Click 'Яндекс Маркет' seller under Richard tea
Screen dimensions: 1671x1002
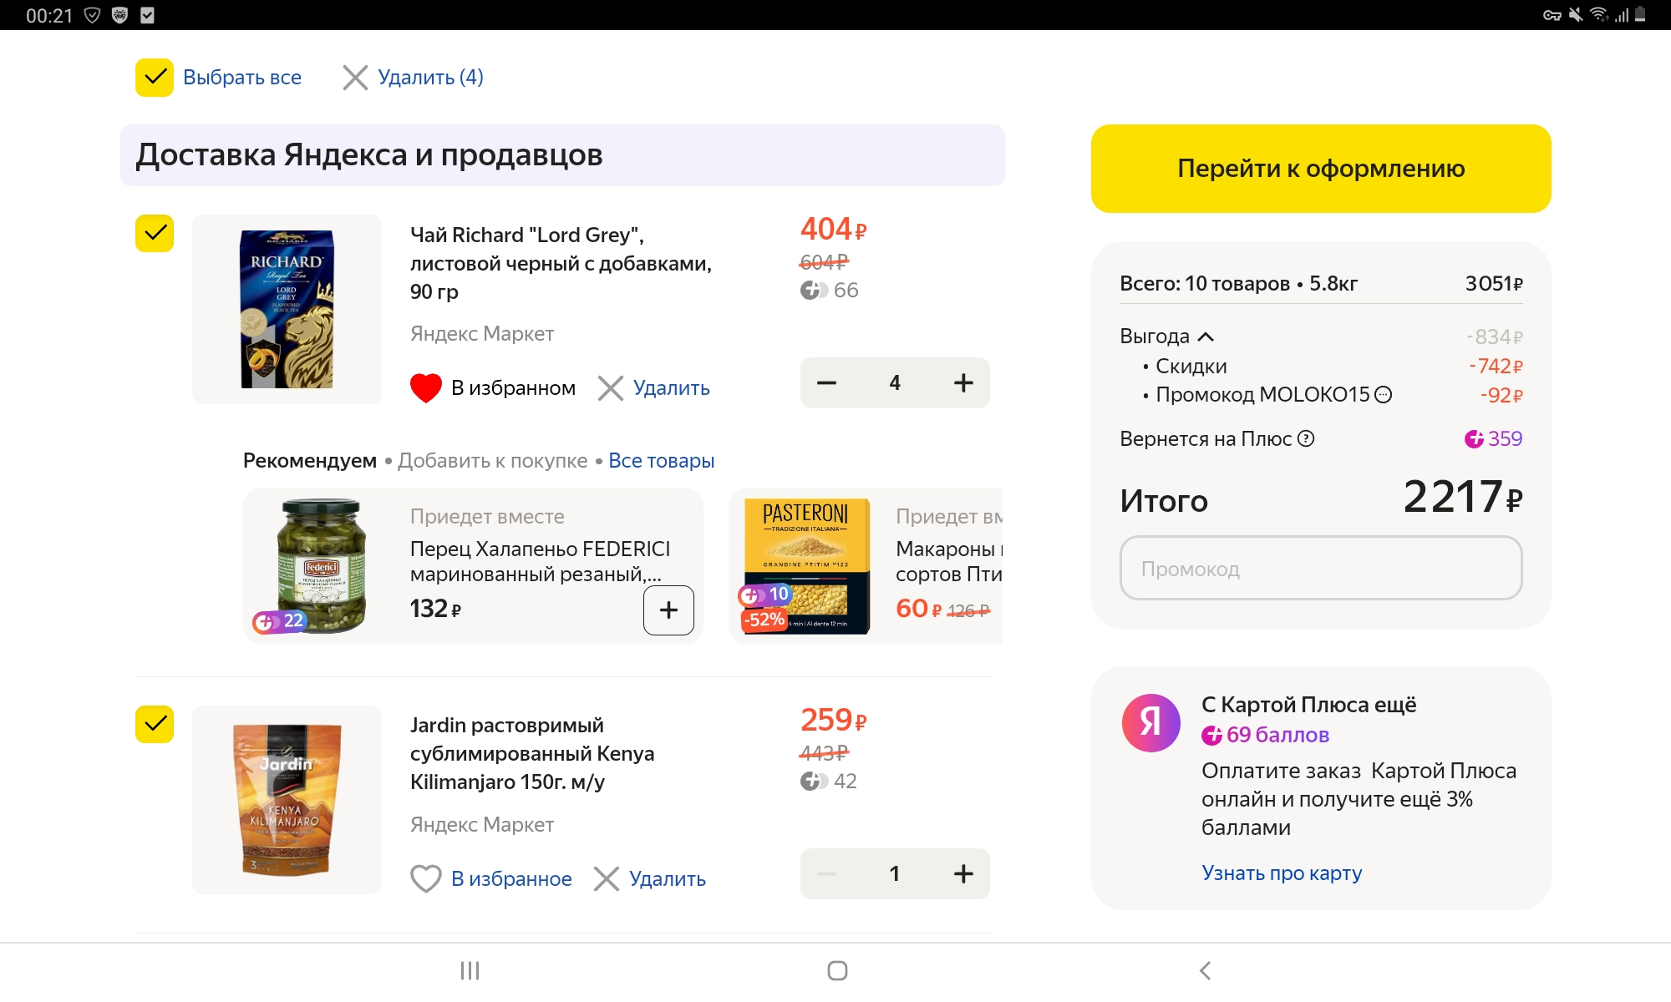[x=482, y=334]
